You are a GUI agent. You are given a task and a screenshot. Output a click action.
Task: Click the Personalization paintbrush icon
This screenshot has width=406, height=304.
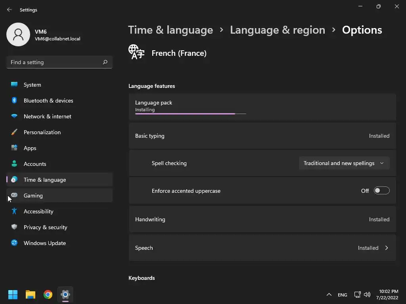click(14, 132)
